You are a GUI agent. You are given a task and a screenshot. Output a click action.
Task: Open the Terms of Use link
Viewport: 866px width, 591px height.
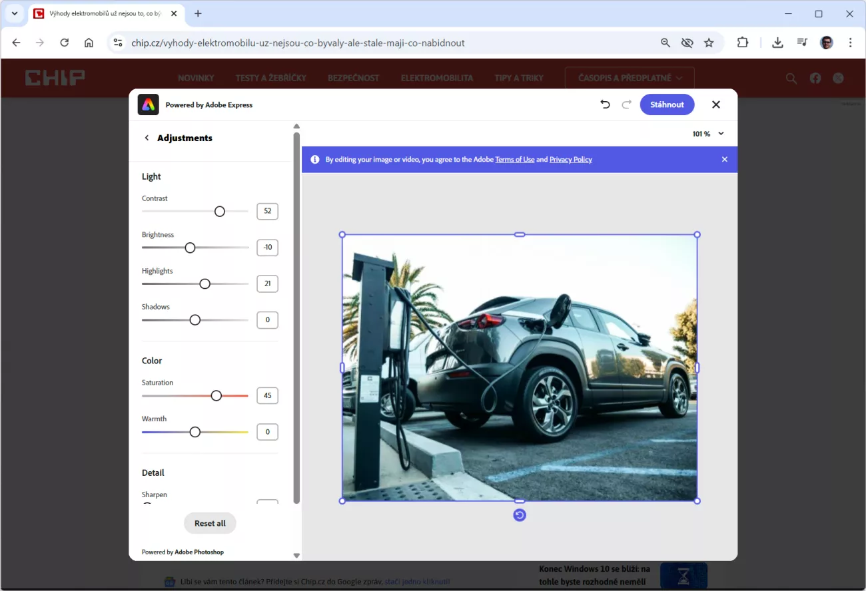[514, 160]
